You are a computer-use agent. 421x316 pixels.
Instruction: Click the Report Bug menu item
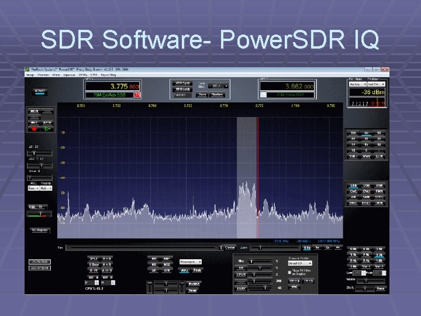pyautogui.click(x=109, y=75)
